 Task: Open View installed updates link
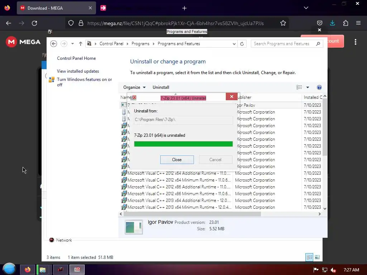pyautogui.click(x=78, y=71)
